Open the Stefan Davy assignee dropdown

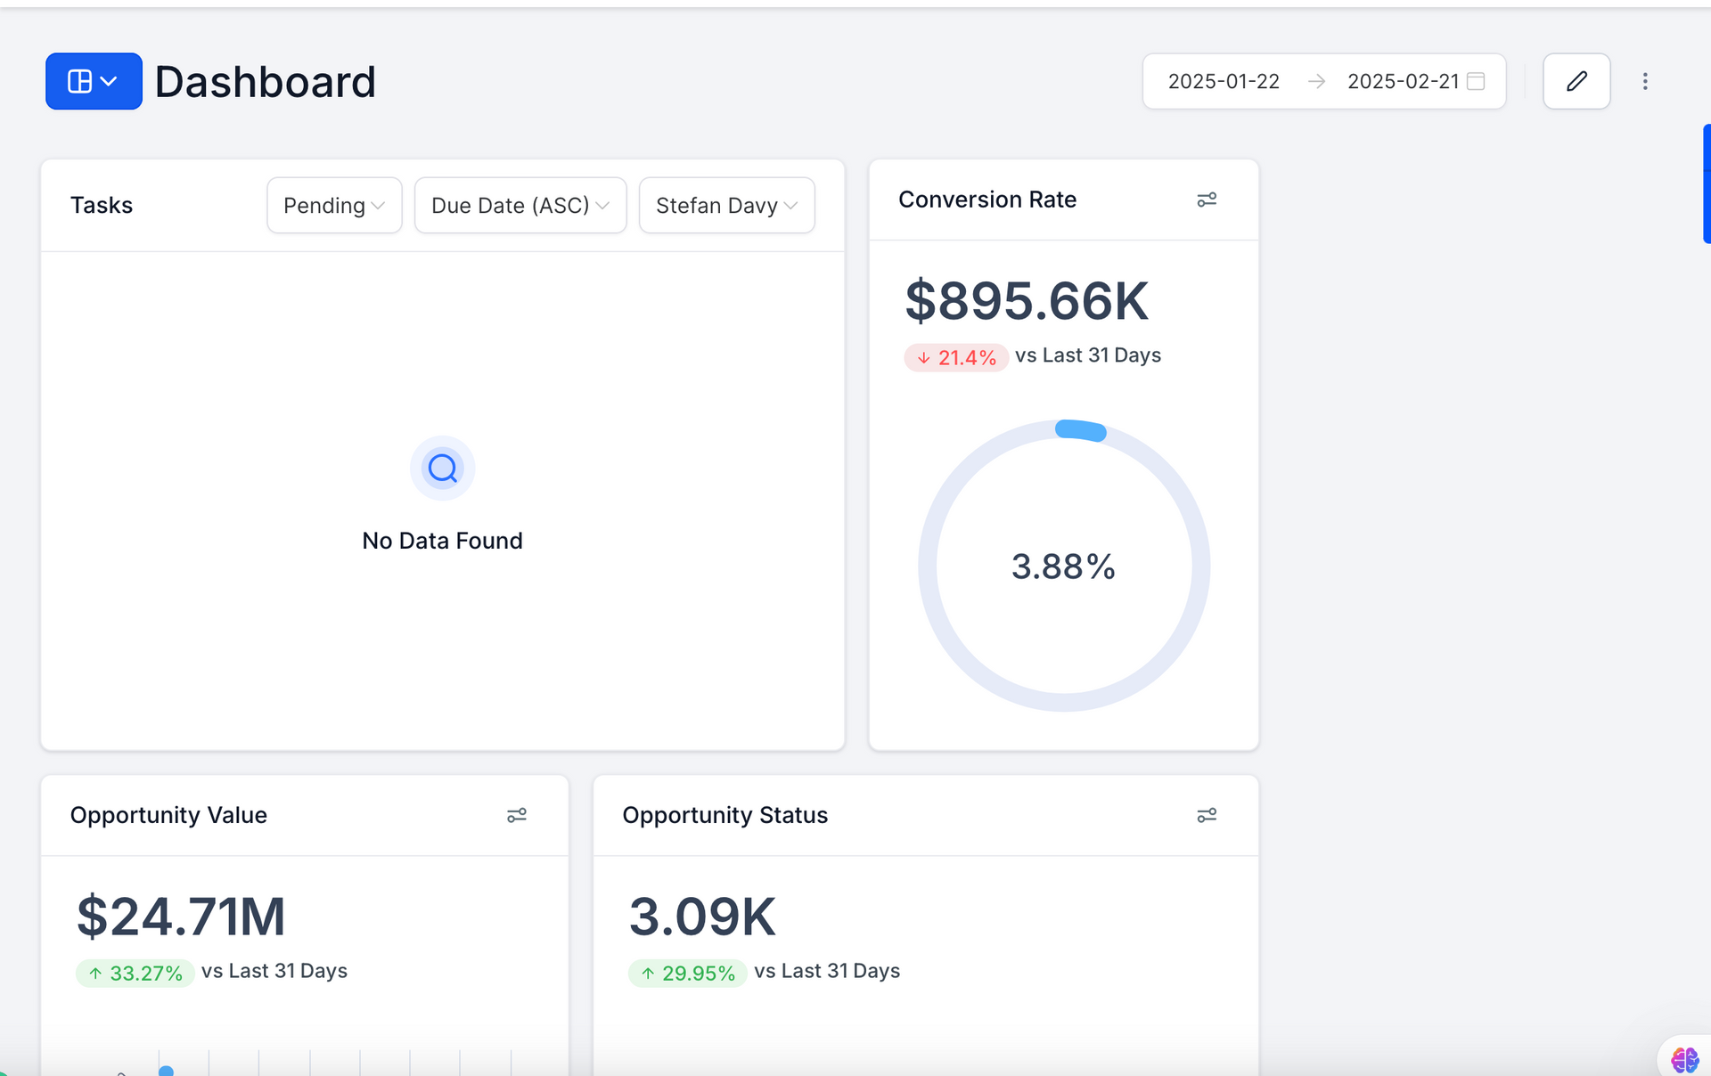point(726,205)
